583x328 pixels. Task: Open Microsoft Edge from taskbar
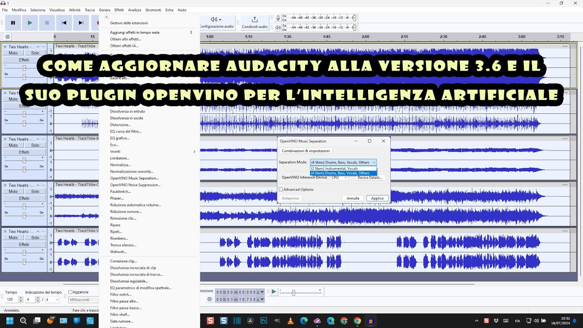coord(304,321)
